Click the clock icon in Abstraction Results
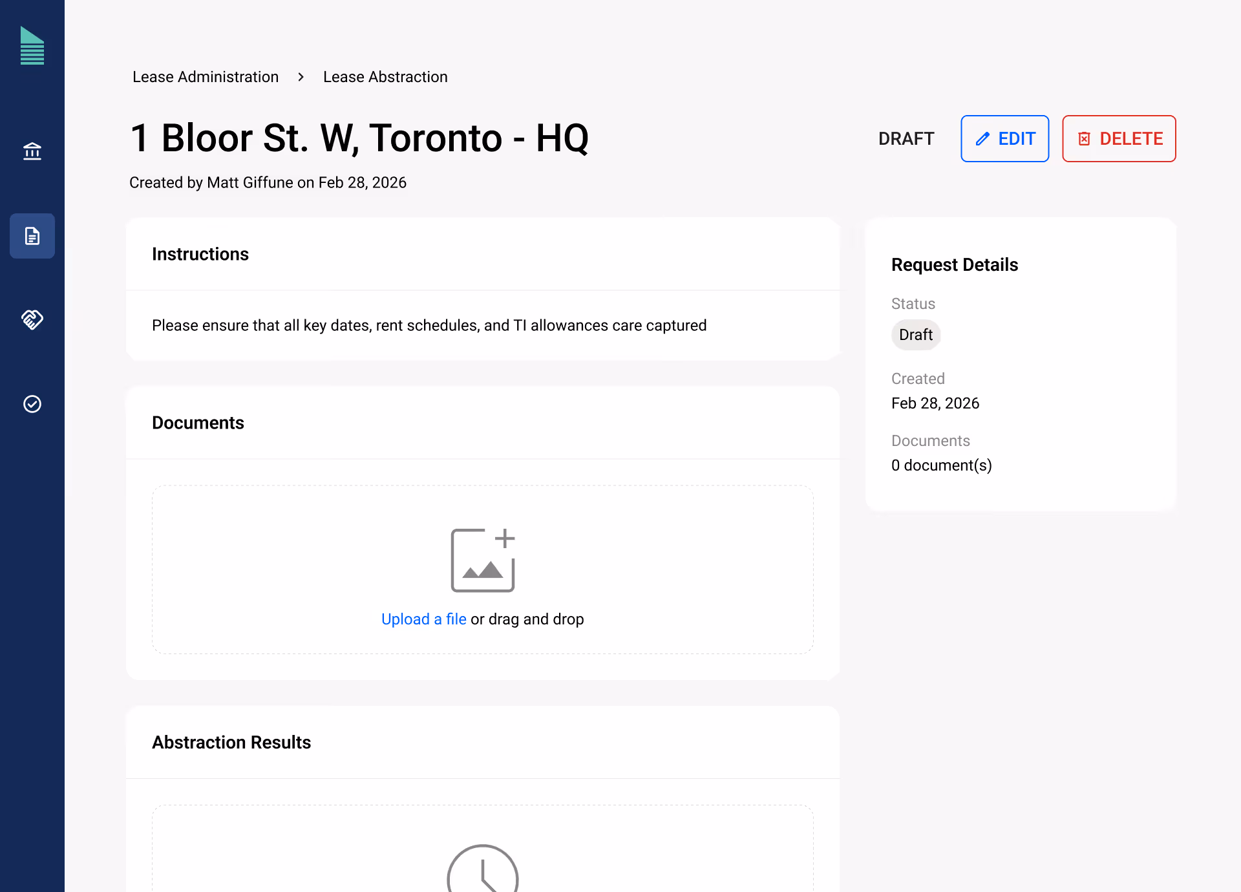This screenshot has height=892, width=1241. click(x=483, y=868)
